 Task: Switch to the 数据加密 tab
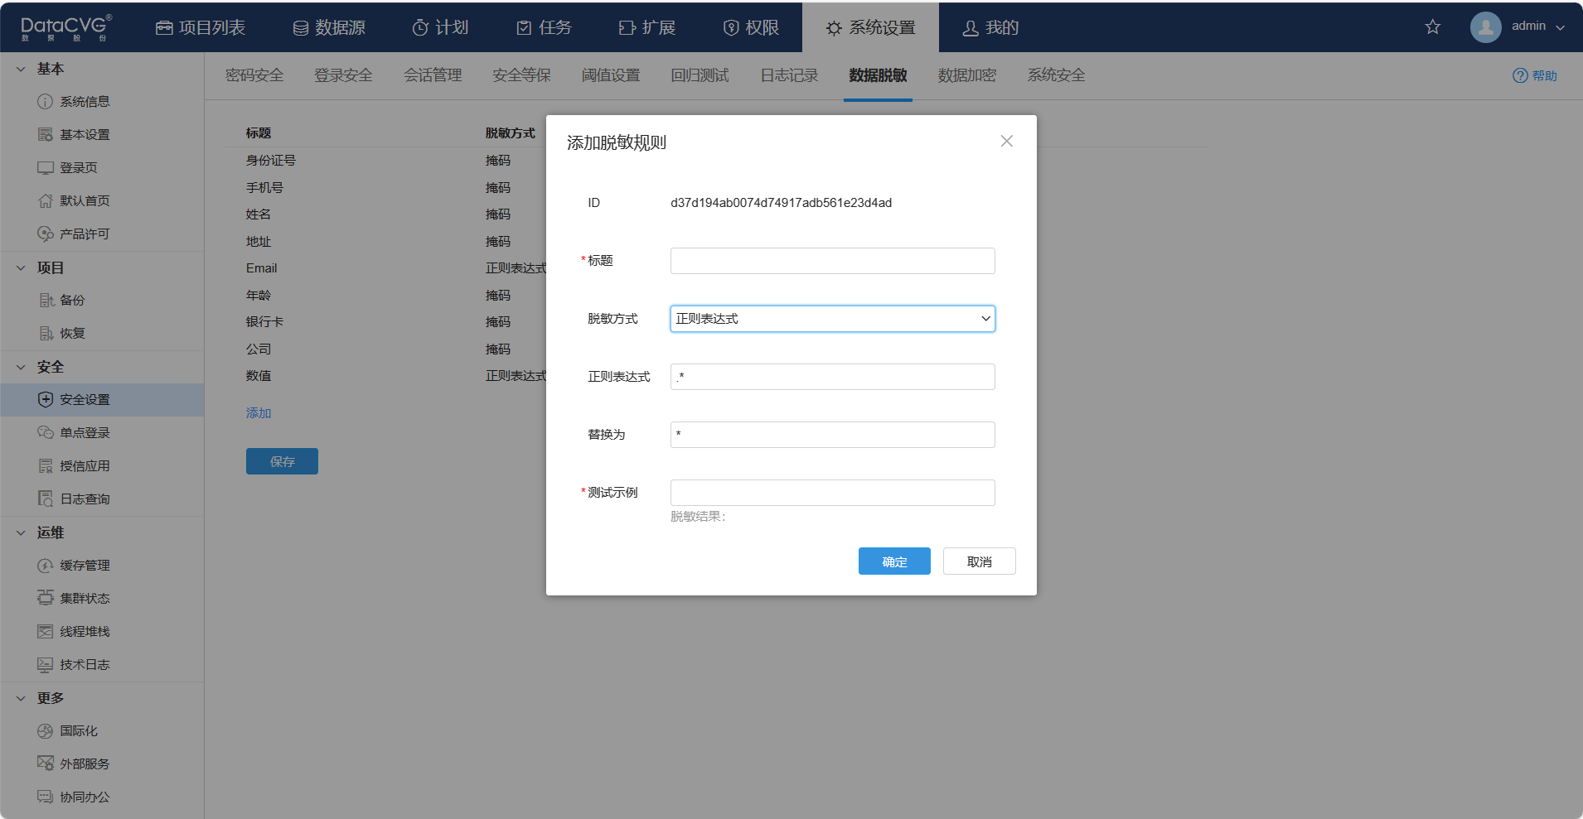click(967, 75)
